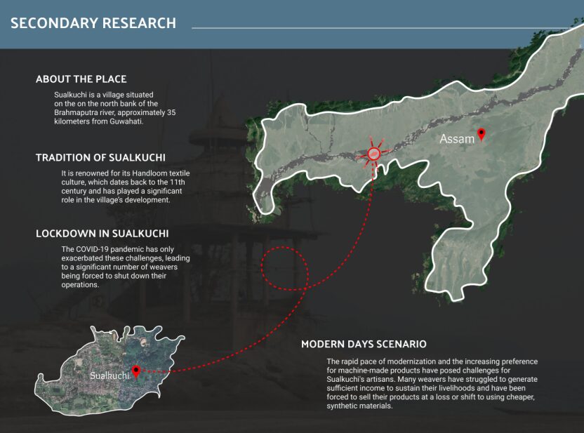584x433 pixels.
Task: Select the Sualkuchi label on village map
Action: click(109, 376)
